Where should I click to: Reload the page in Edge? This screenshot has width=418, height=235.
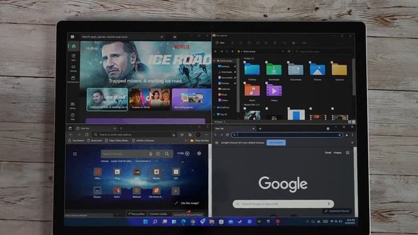point(87,135)
